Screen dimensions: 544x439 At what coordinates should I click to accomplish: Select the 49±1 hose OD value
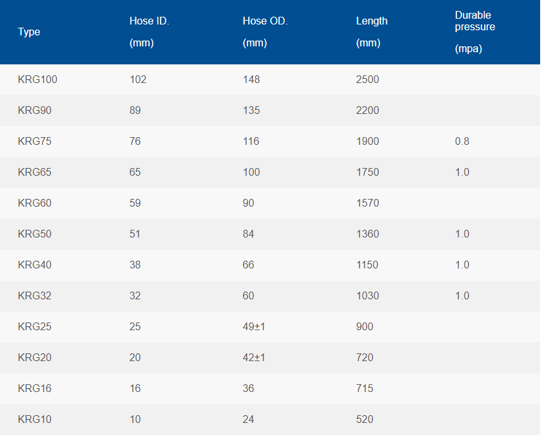pos(254,327)
